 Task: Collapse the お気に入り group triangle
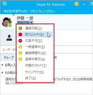click(2, 65)
